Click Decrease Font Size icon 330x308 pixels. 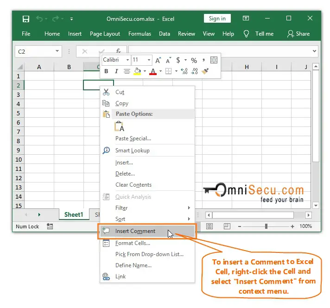pyautogui.click(x=168, y=60)
